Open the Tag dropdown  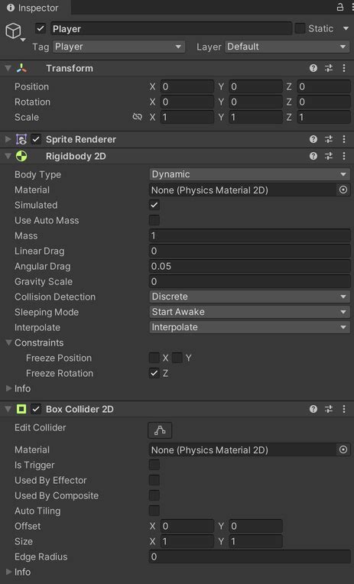(x=119, y=47)
